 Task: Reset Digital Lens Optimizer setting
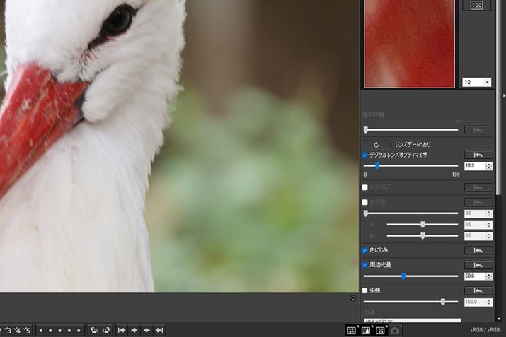click(x=478, y=155)
